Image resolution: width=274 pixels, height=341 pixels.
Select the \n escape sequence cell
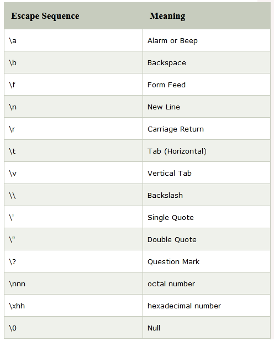click(x=73, y=107)
